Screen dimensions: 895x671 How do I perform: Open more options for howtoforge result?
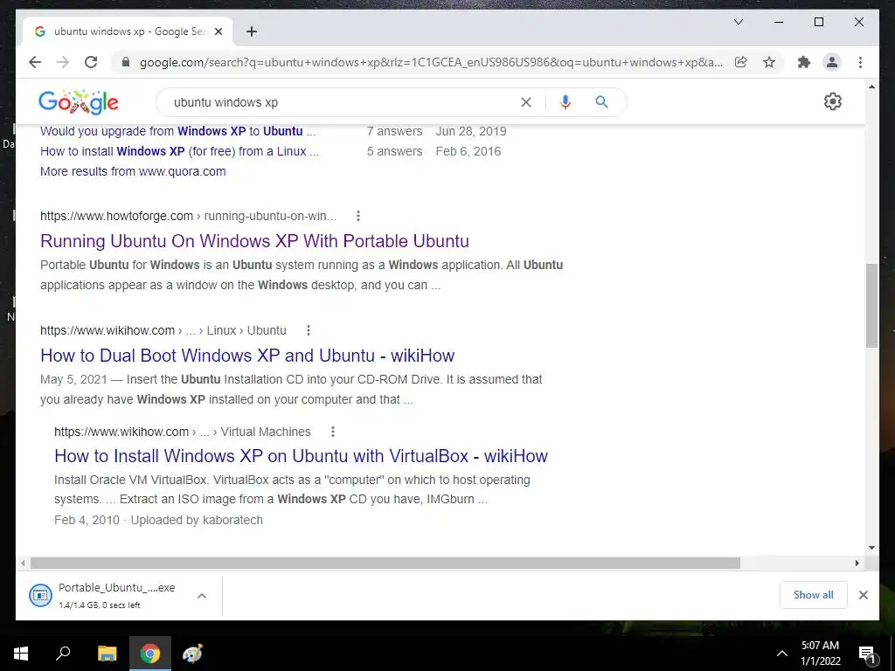coord(357,216)
